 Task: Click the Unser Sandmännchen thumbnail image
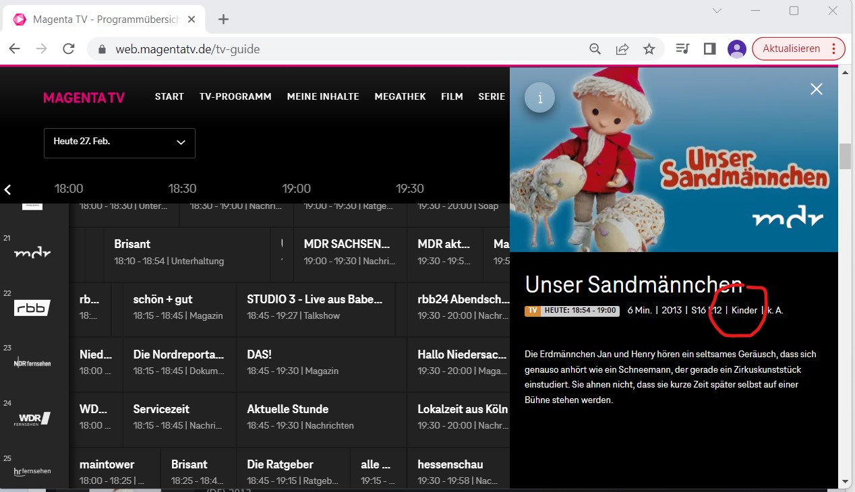674,160
